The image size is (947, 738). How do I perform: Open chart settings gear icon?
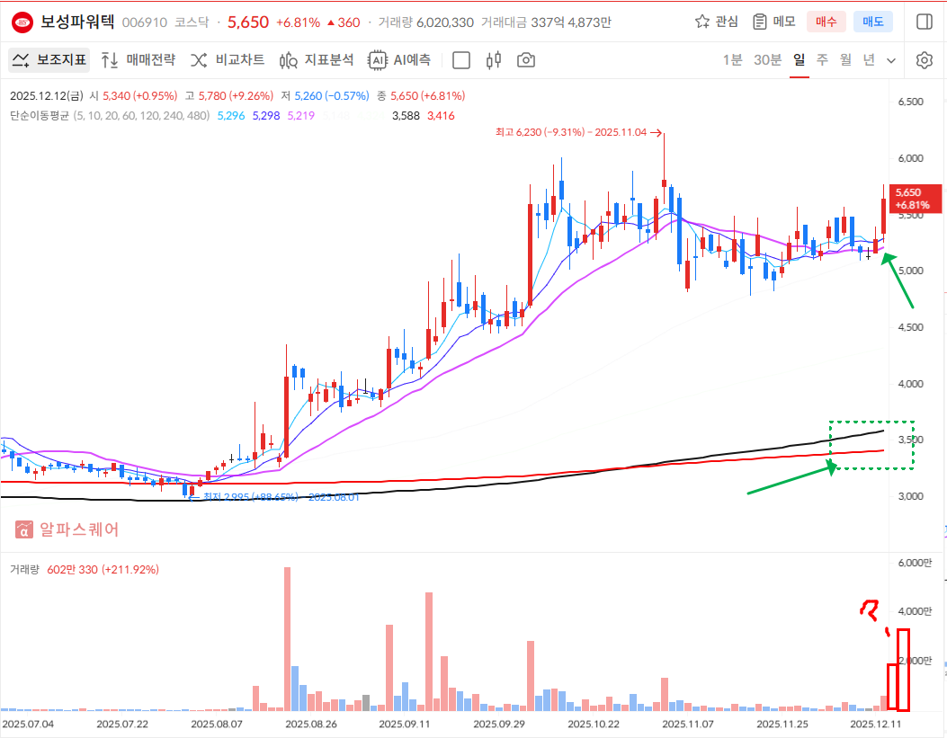924,60
